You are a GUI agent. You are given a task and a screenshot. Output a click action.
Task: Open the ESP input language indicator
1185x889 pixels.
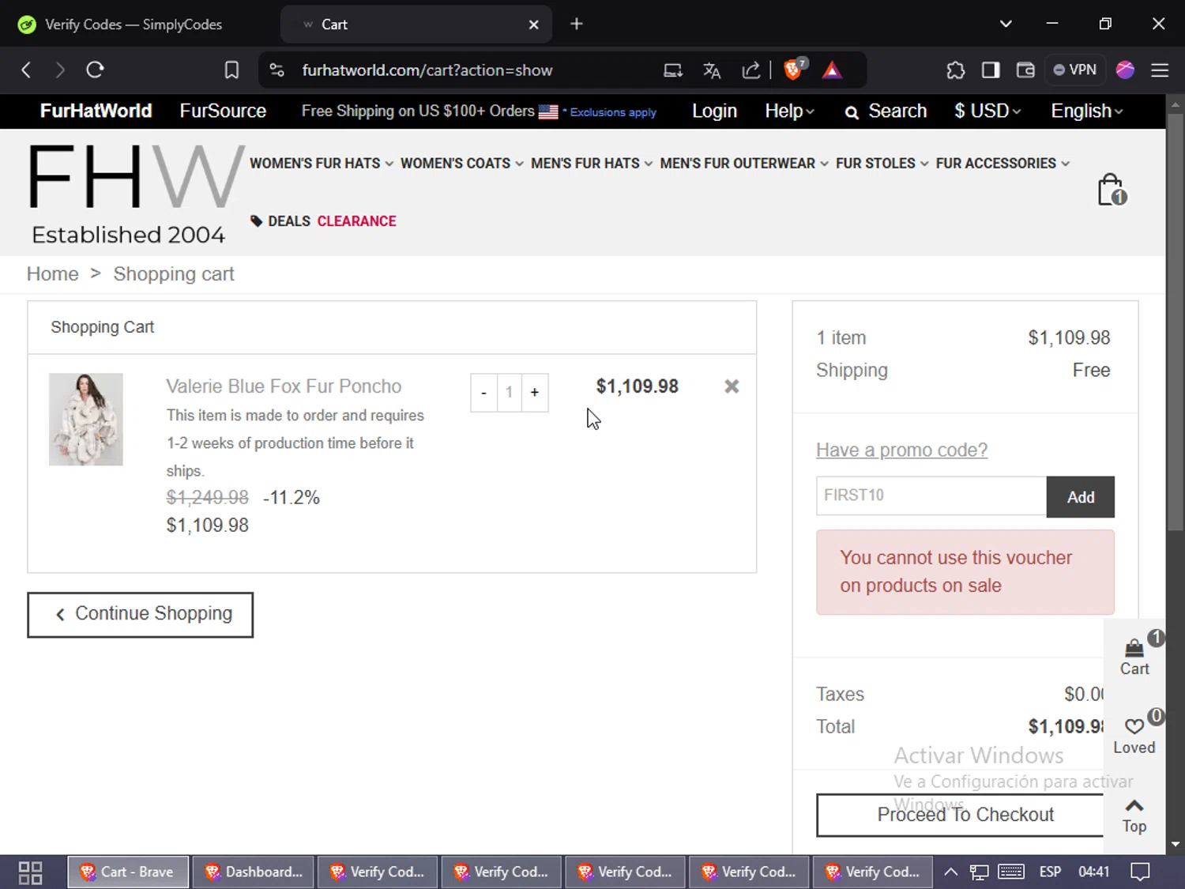[x=1050, y=872]
